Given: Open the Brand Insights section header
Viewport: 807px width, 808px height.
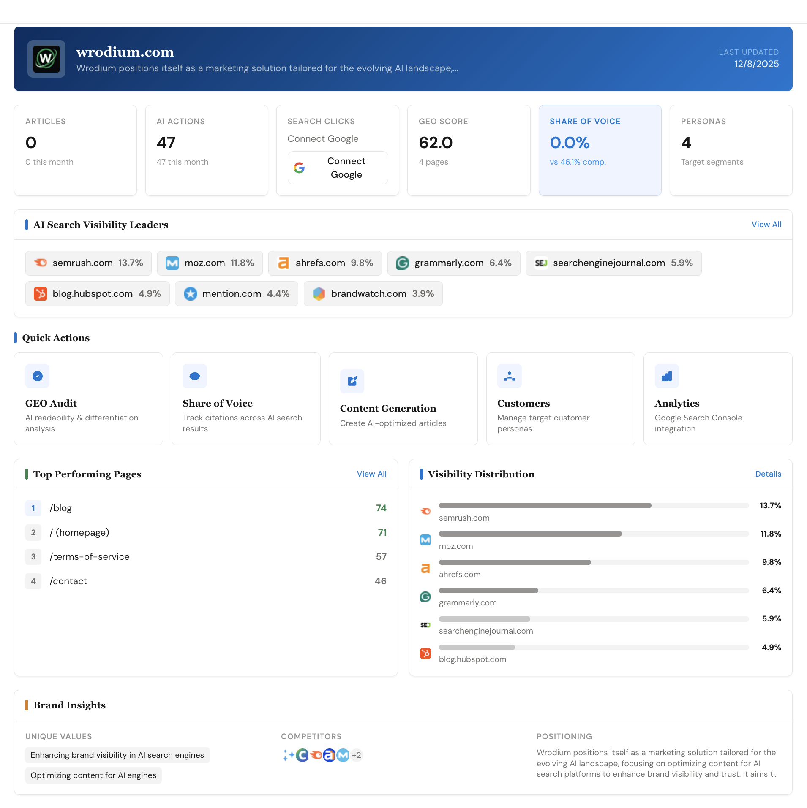Looking at the screenshot, I should click(69, 705).
